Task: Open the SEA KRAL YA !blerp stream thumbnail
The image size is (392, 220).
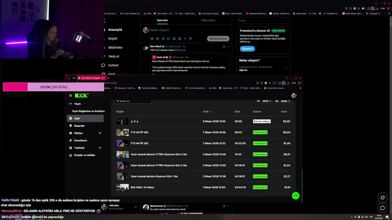Action: tap(123, 187)
